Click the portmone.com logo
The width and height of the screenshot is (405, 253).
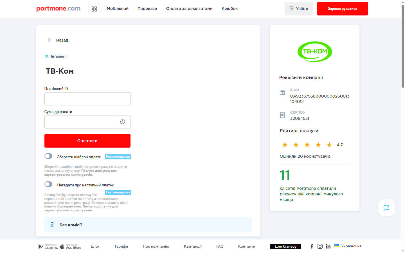point(58,9)
